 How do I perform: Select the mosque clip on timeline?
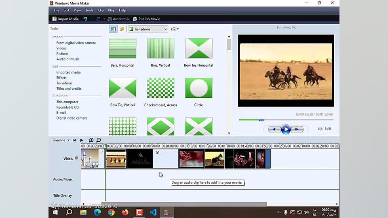click(x=93, y=159)
